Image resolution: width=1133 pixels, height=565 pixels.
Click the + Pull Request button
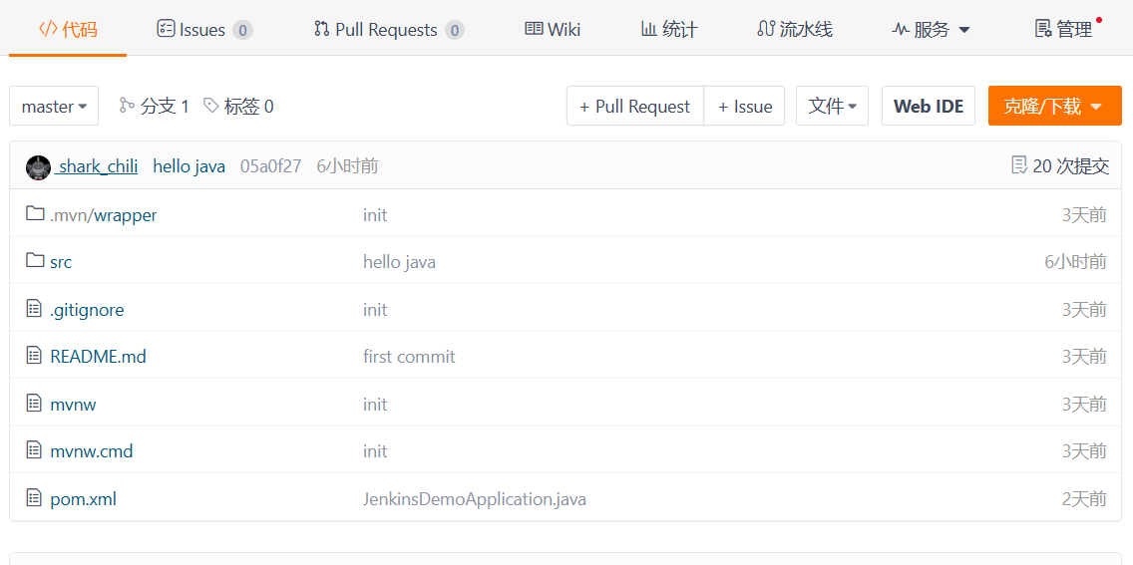pos(635,106)
